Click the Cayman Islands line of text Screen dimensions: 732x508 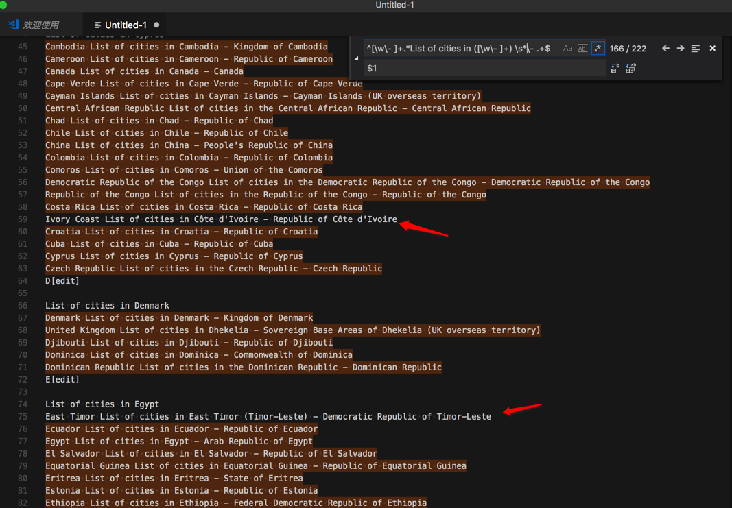point(263,96)
